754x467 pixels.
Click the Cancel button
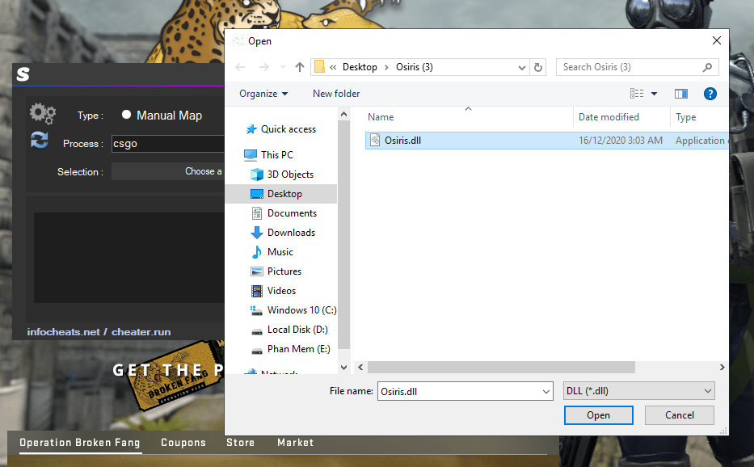coord(679,415)
